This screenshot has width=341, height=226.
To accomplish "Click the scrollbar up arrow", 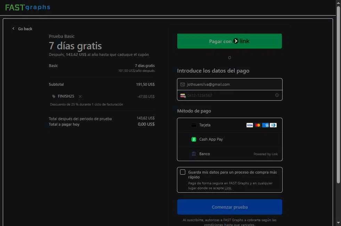I will coord(338,2).
